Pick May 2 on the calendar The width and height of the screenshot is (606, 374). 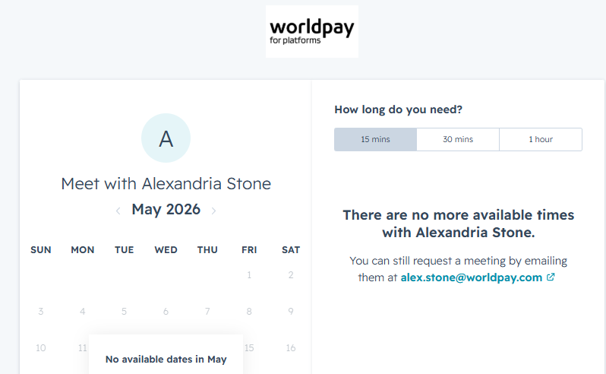point(291,275)
